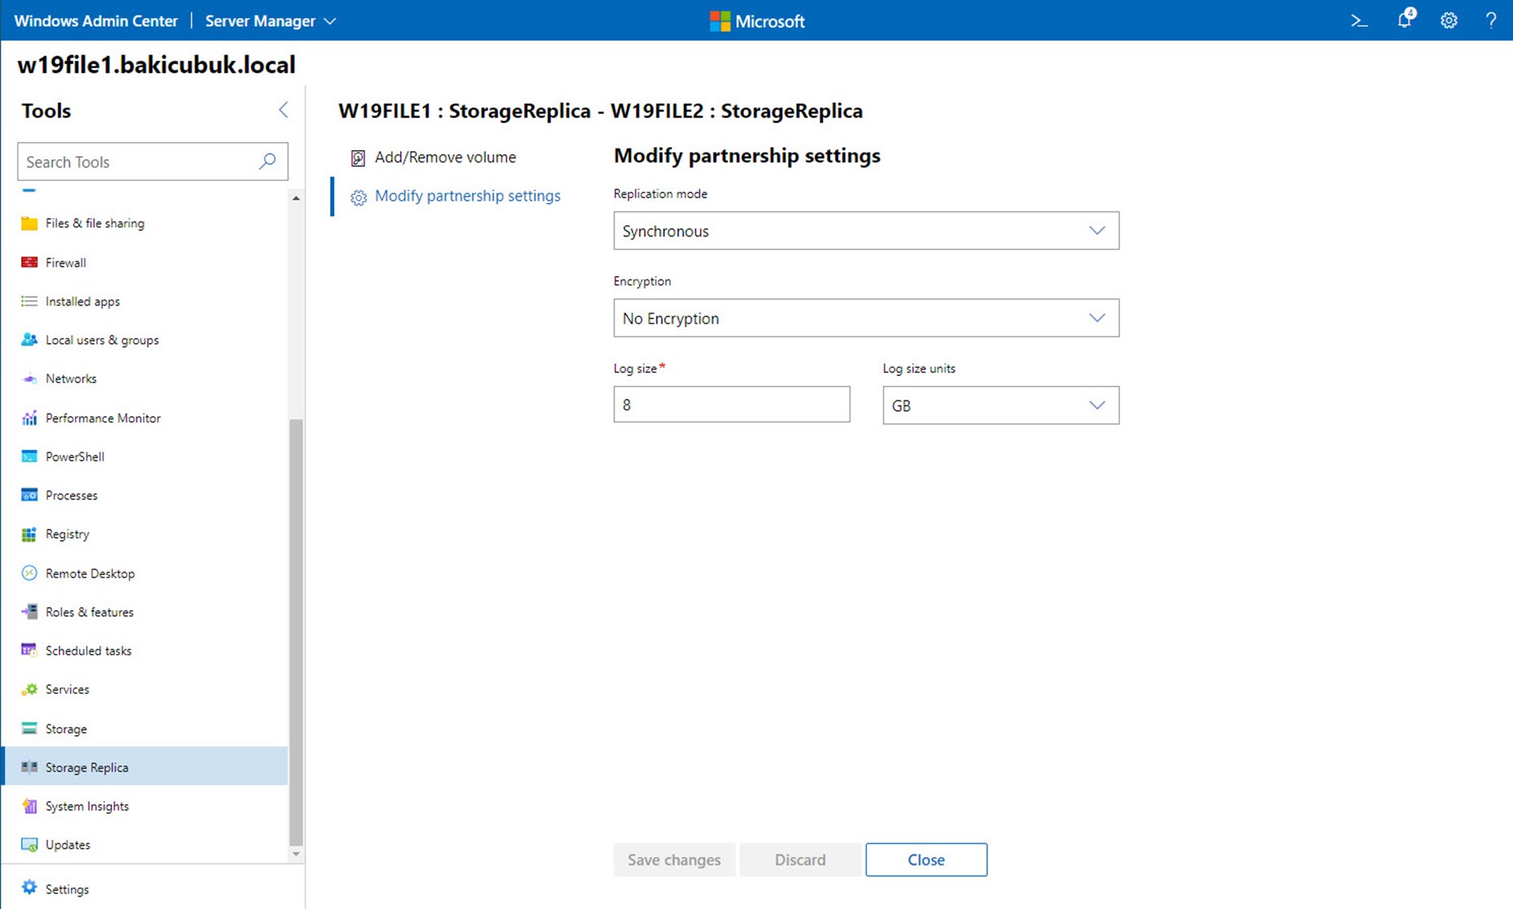Open the settings gear in top bar
The height and width of the screenshot is (909, 1513).
tap(1449, 21)
